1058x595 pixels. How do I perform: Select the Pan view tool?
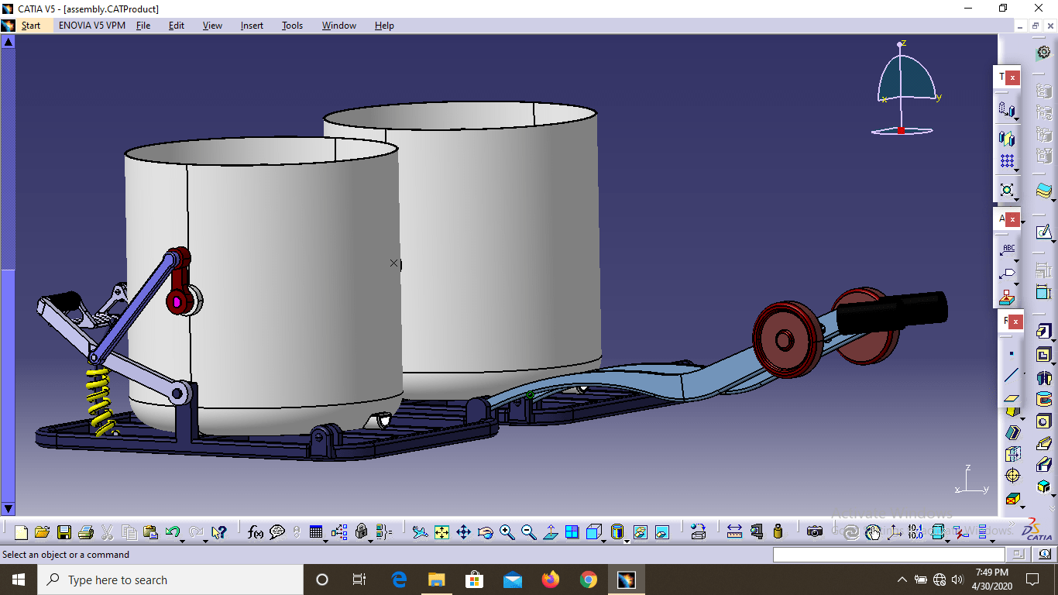[463, 532]
